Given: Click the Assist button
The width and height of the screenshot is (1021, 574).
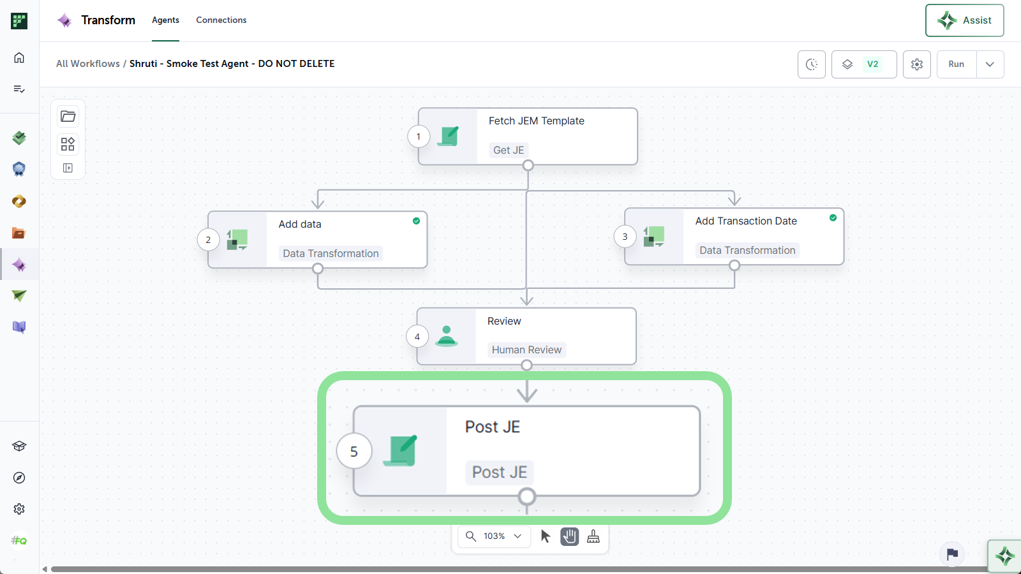Looking at the screenshot, I should (x=965, y=20).
